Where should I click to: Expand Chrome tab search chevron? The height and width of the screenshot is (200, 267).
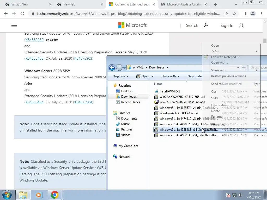[x=236, y=4]
